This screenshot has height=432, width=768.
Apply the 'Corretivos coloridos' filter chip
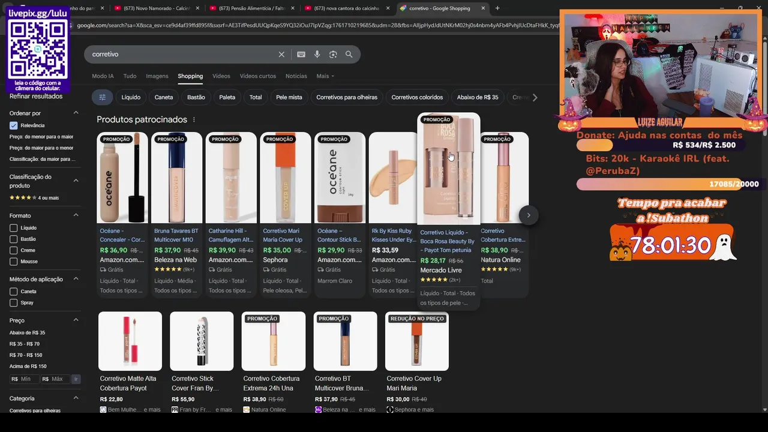417,97
